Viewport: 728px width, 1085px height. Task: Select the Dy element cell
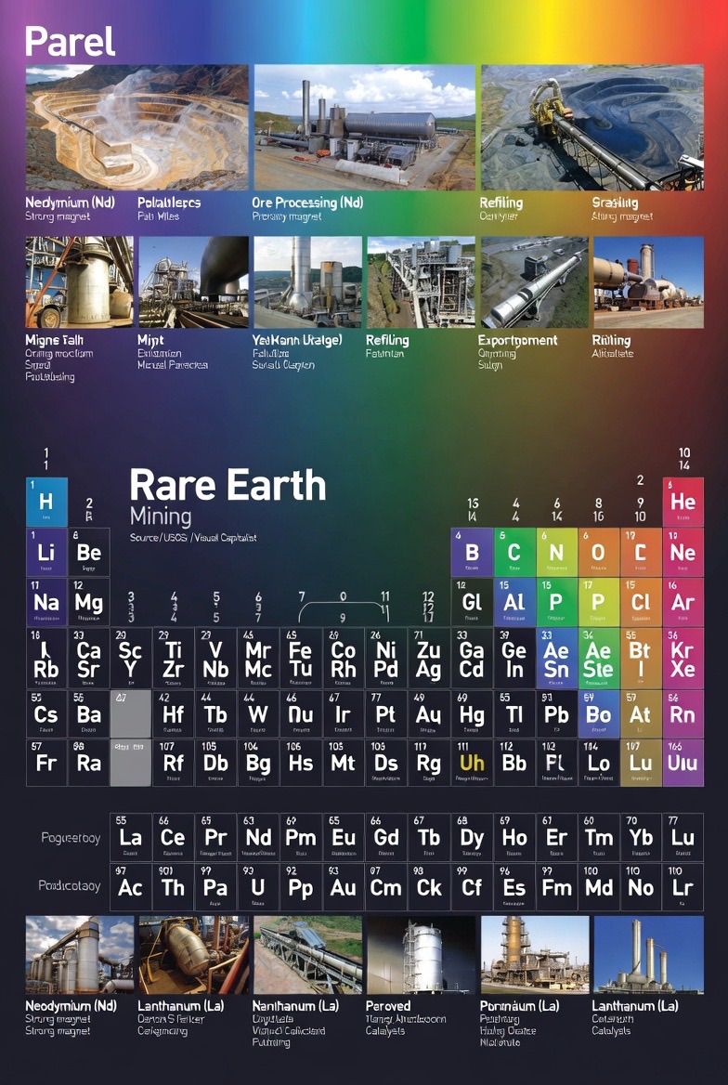pyautogui.click(x=472, y=837)
